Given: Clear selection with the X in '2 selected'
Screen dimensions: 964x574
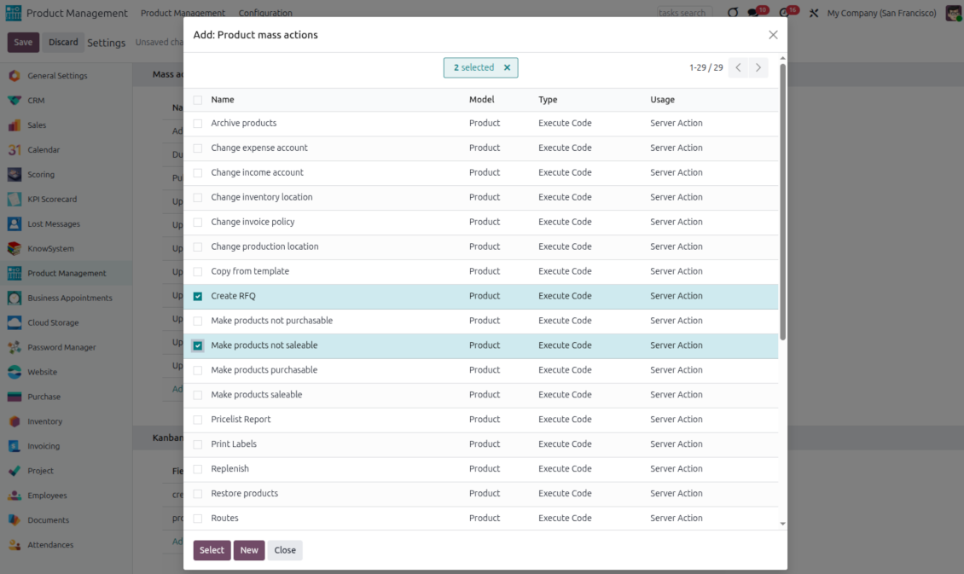Looking at the screenshot, I should [507, 68].
